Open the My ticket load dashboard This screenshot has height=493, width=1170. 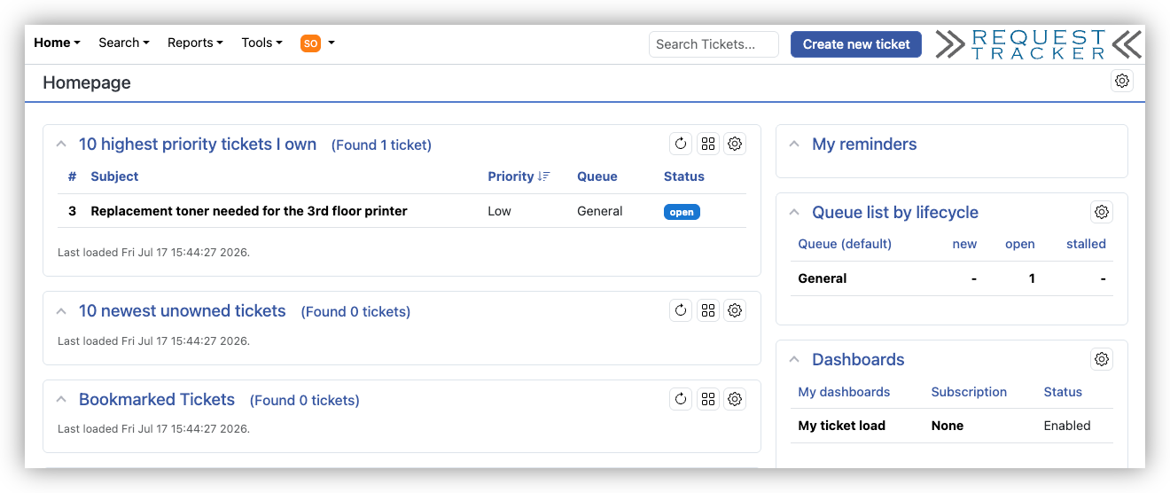click(842, 426)
